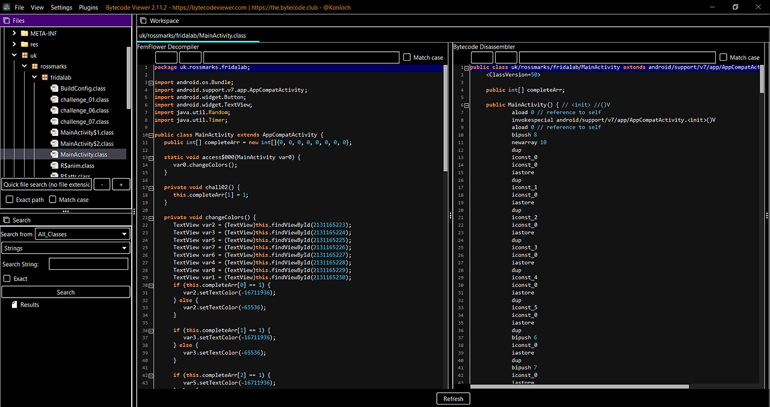Image resolution: width=770 pixels, height=407 pixels.
Task: Open the Plugins menu
Action: pyautogui.click(x=88, y=7)
